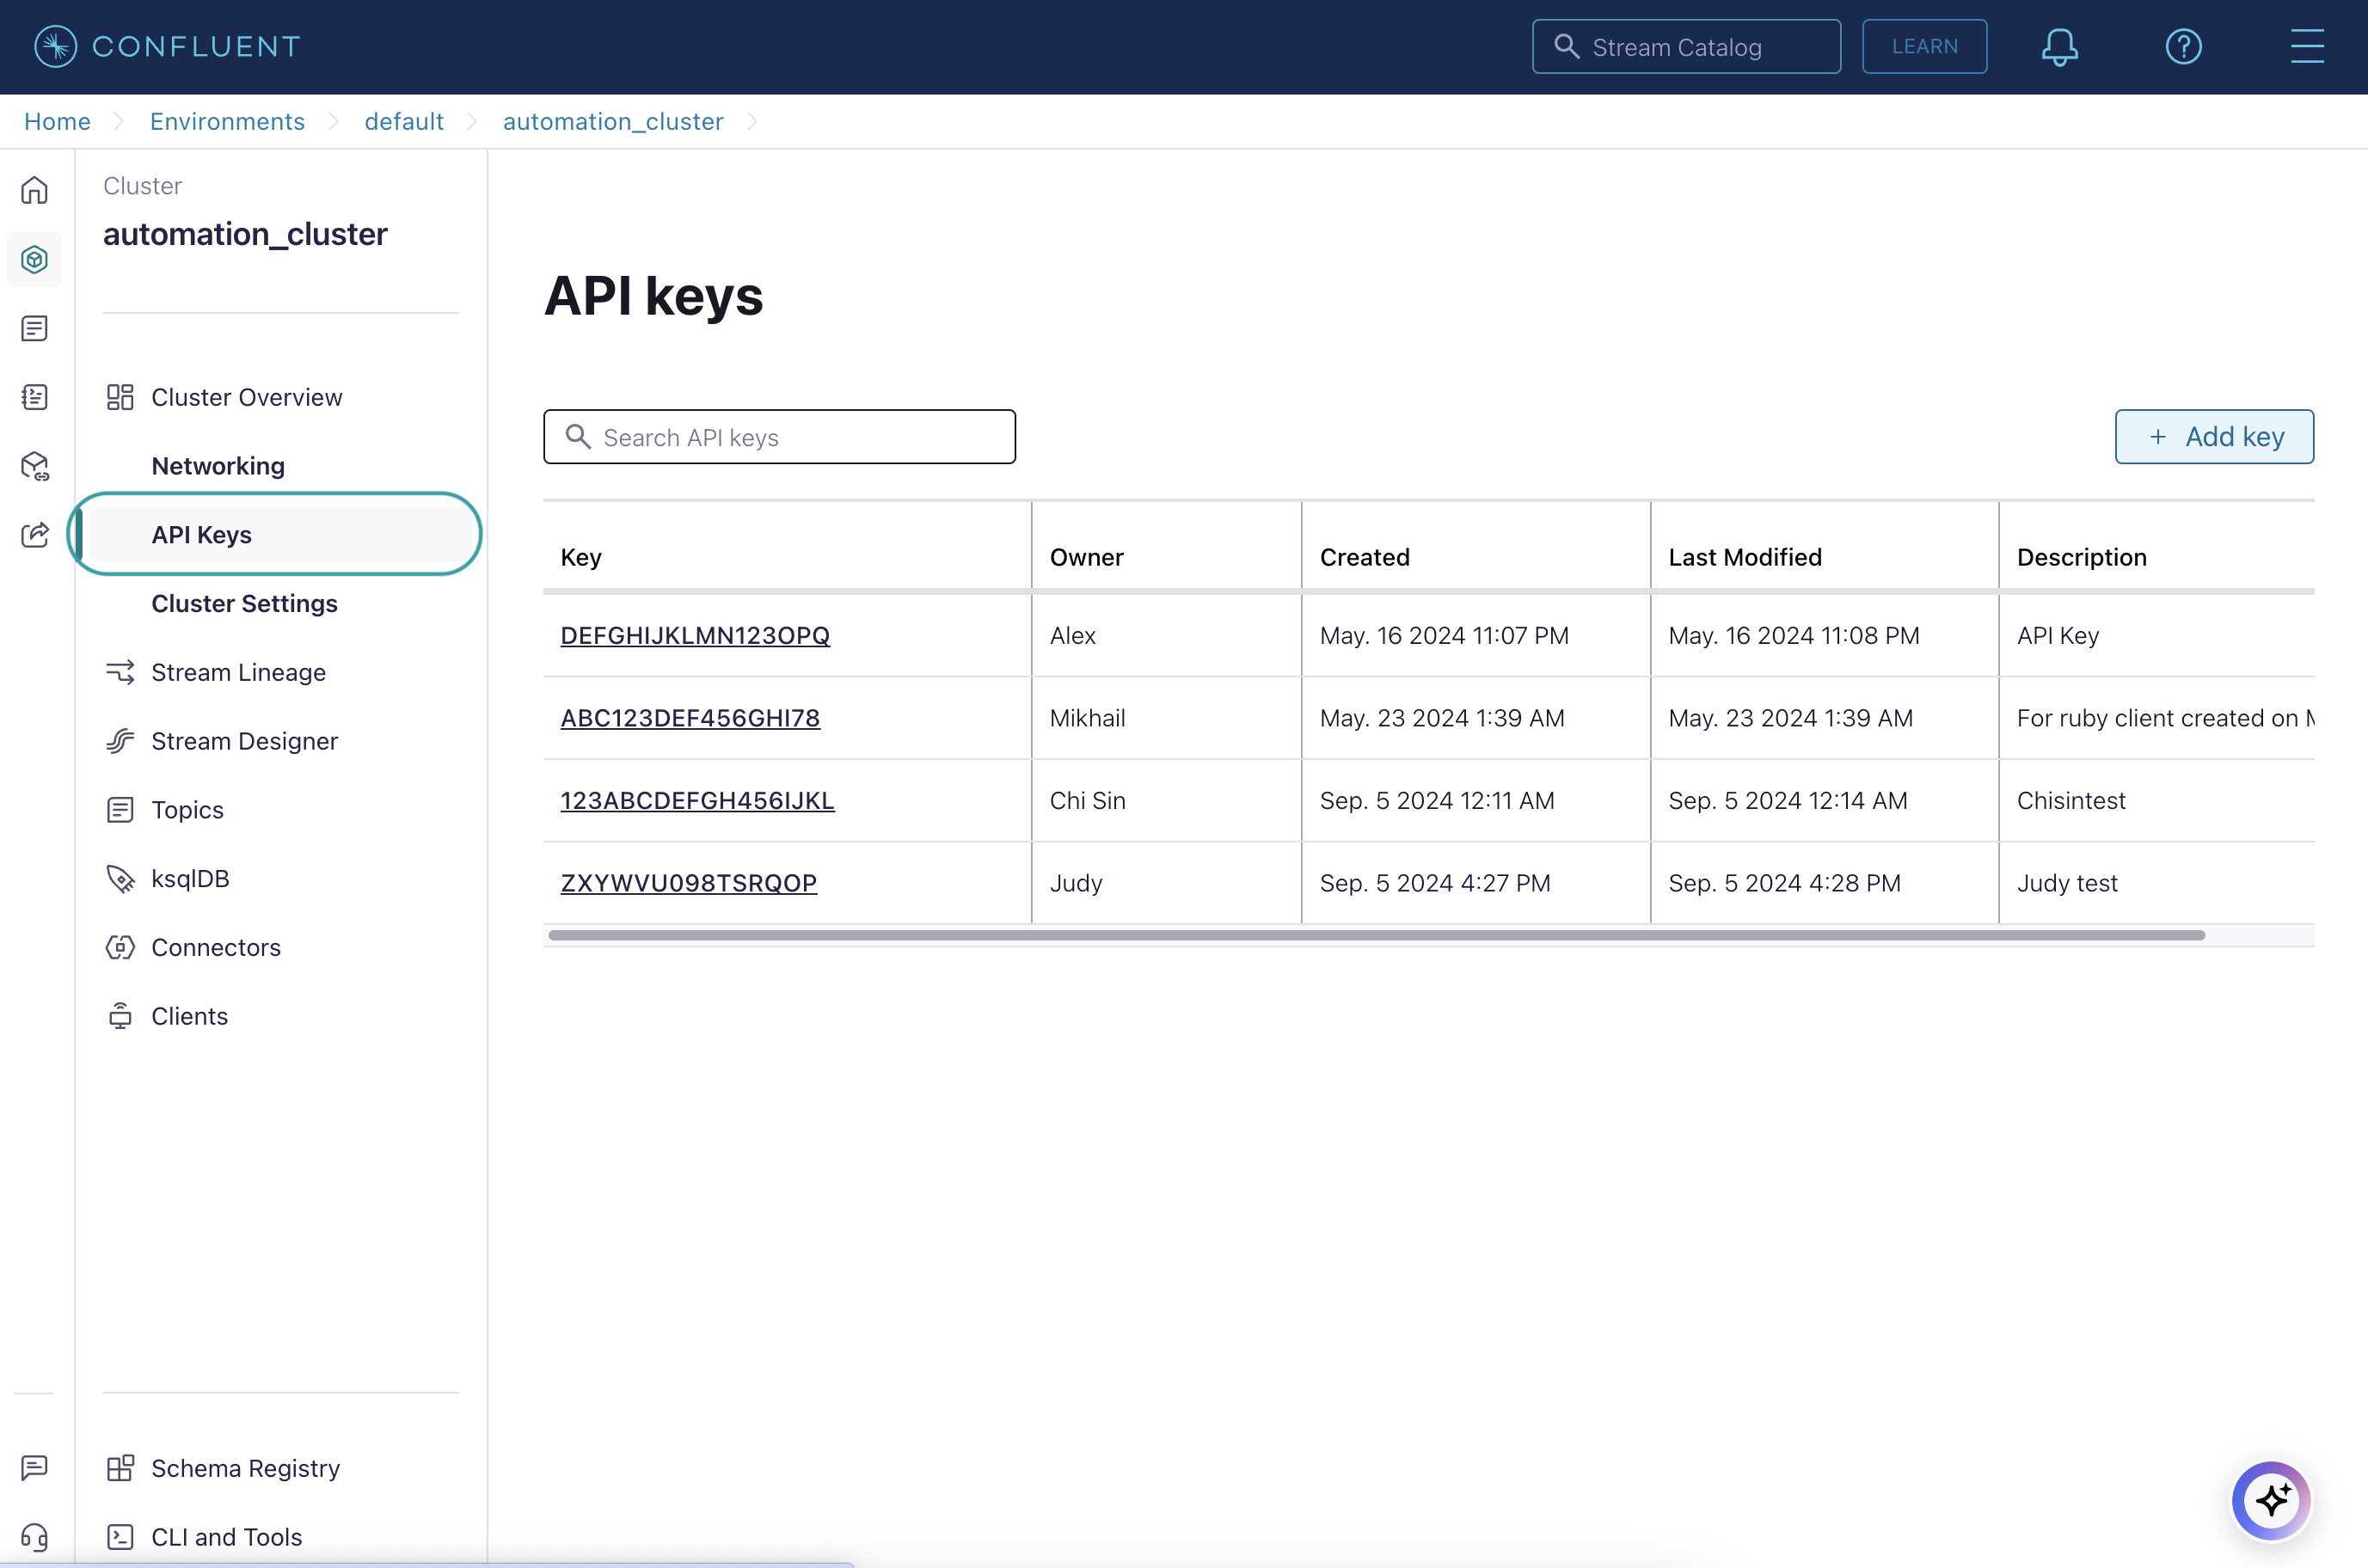Open the hamburger menu in top right corner
Image resolution: width=2368 pixels, height=1568 pixels.
(x=2308, y=46)
